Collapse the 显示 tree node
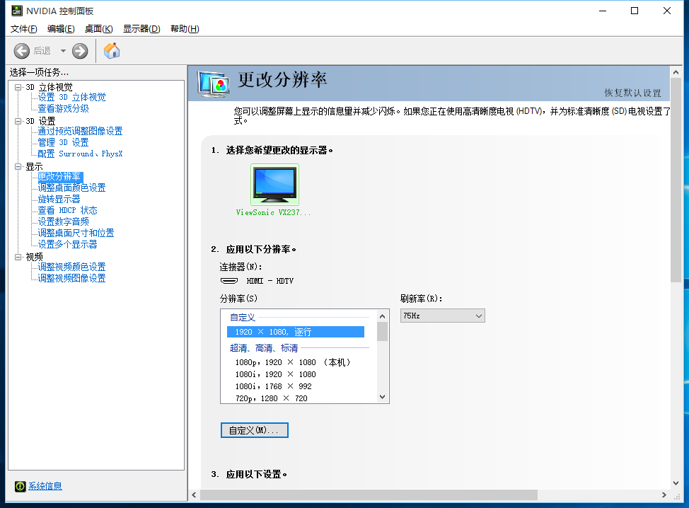This screenshot has height=508, width=689. 18,166
